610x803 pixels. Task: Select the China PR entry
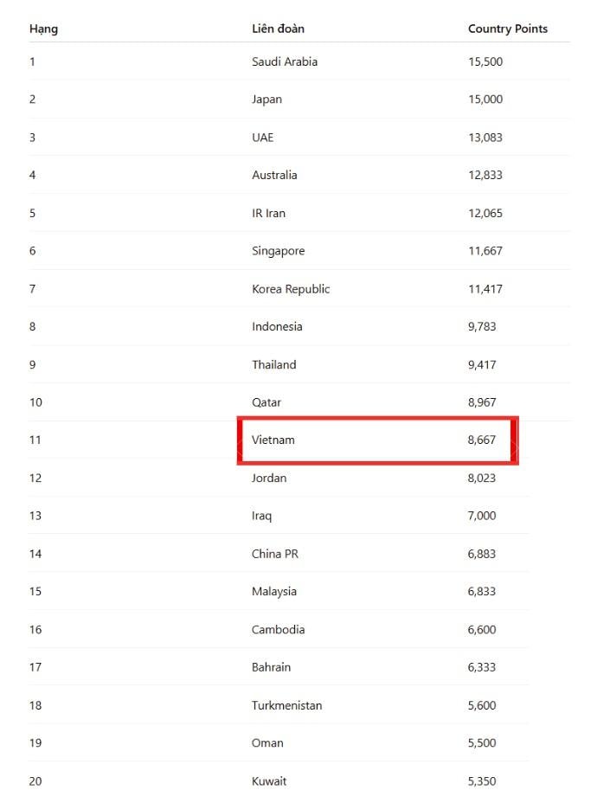(x=275, y=554)
